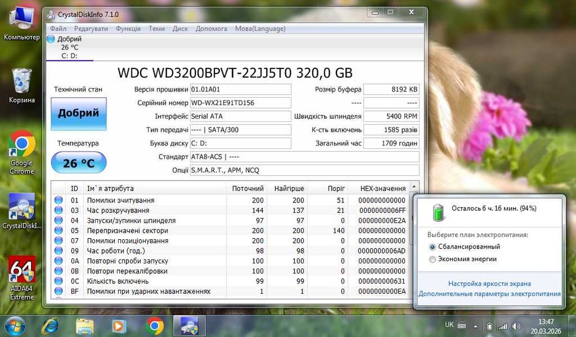This screenshot has height=337, width=576.
Task: Open the Мова(Language) menu
Action: click(x=260, y=29)
